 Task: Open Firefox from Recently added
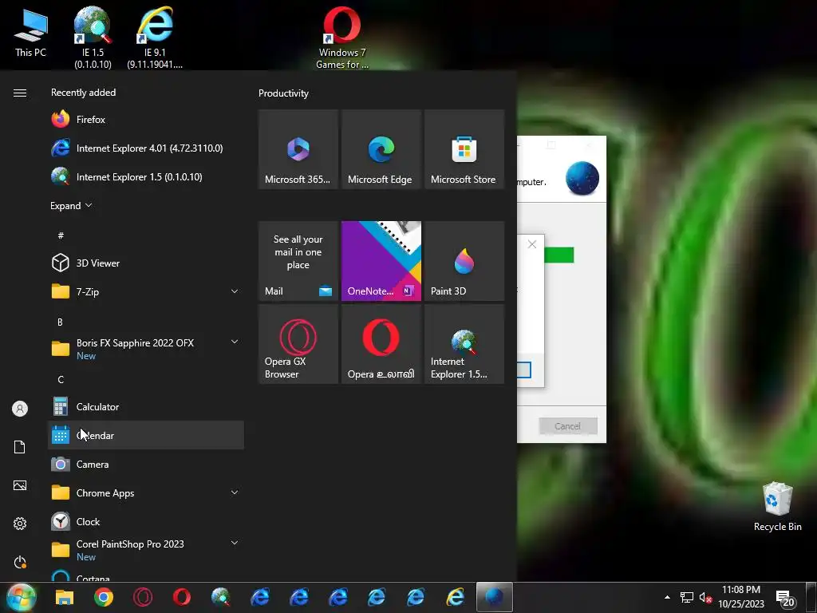tap(146, 120)
